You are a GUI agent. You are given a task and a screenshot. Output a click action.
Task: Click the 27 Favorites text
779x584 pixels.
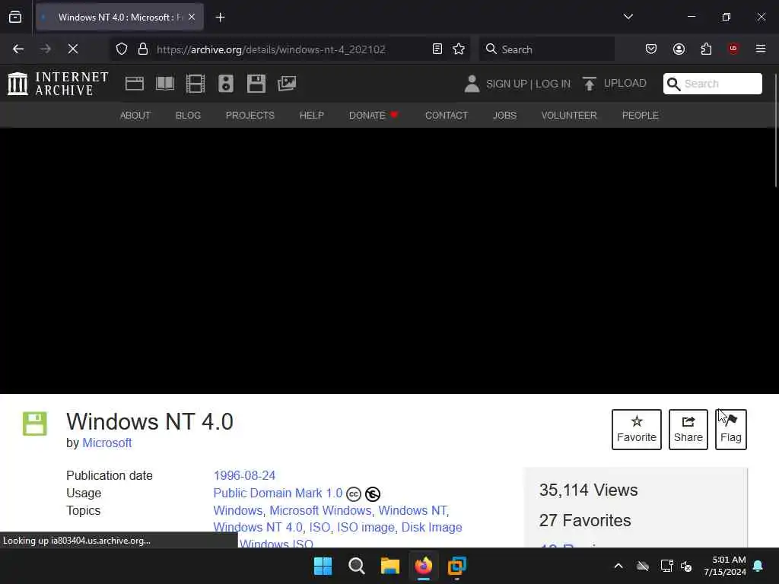pos(585,520)
